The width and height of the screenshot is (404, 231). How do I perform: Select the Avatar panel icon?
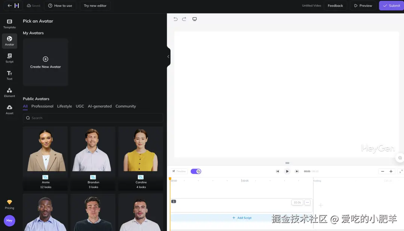(x=9, y=40)
